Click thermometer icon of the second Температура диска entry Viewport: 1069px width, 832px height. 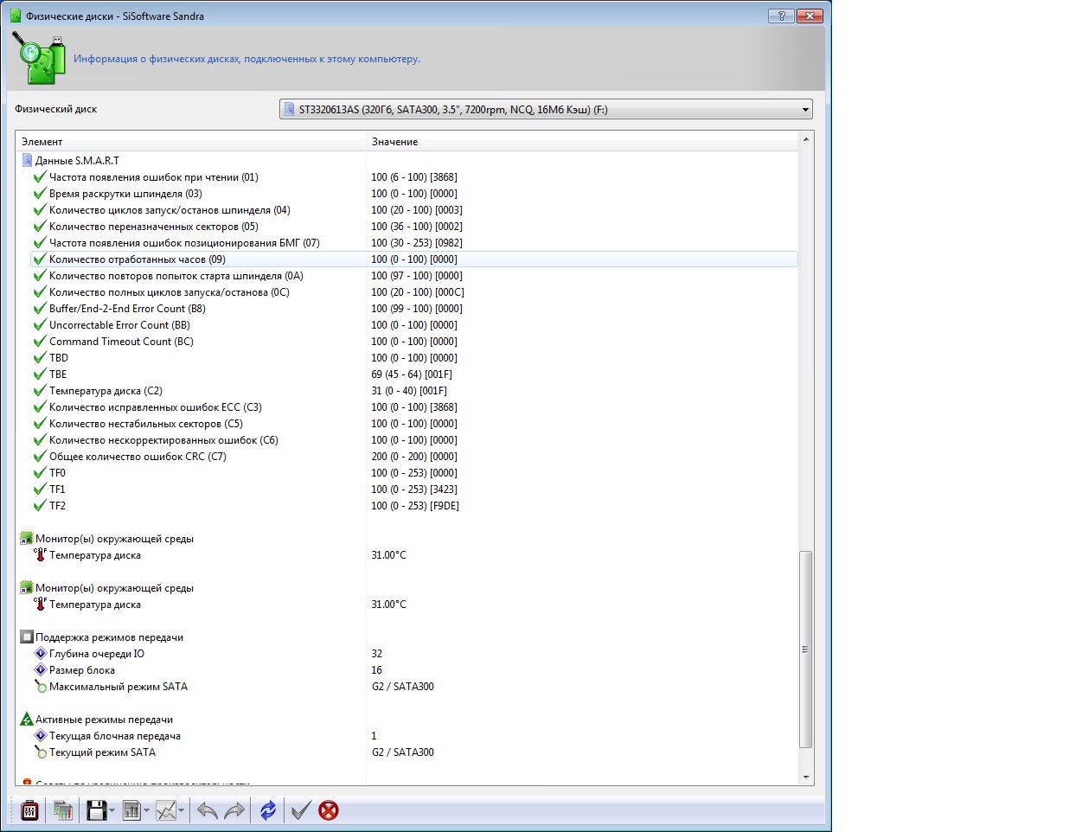point(40,605)
